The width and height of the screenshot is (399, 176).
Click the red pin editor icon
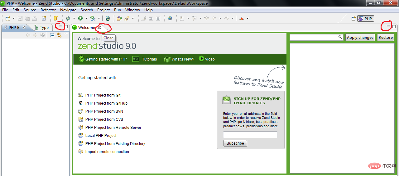tap(242, 19)
